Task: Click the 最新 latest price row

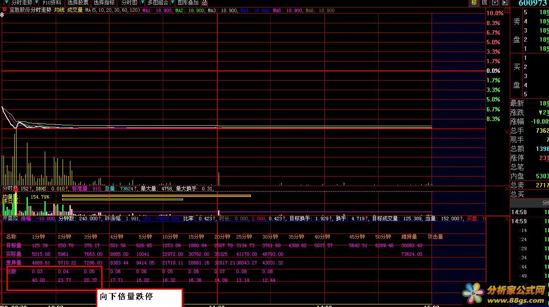Action: coord(529,103)
